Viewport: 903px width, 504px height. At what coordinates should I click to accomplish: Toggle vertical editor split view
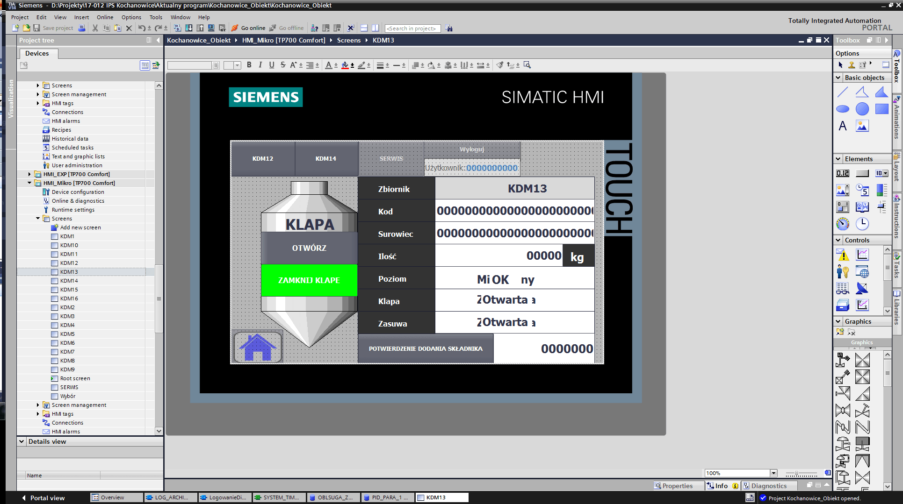click(x=375, y=28)
